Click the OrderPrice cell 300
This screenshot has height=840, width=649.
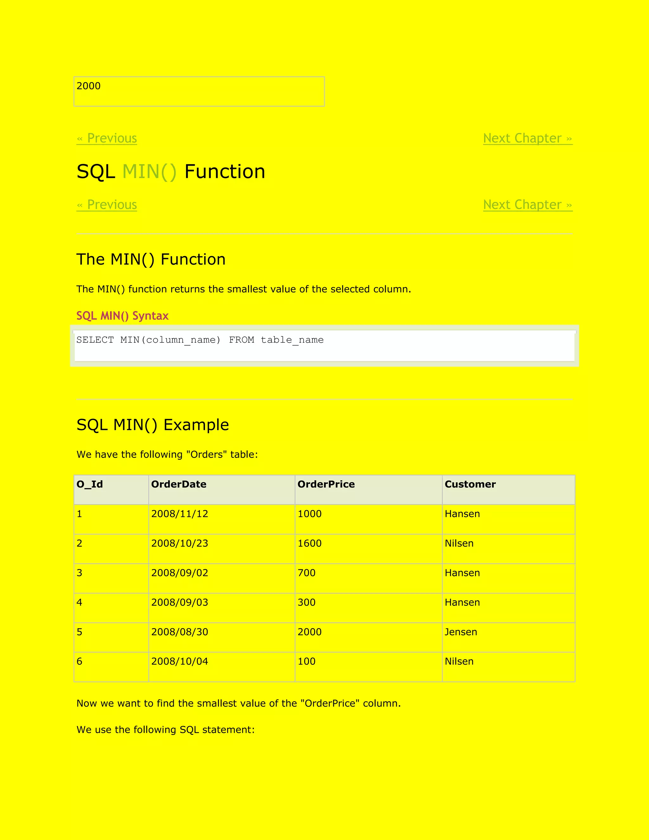pyautogui.click(x=368, y=608)
